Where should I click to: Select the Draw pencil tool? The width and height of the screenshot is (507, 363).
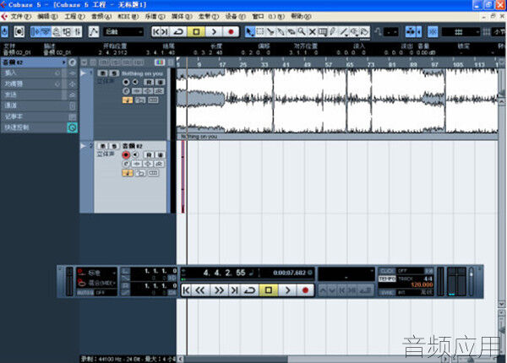[333, 31]
